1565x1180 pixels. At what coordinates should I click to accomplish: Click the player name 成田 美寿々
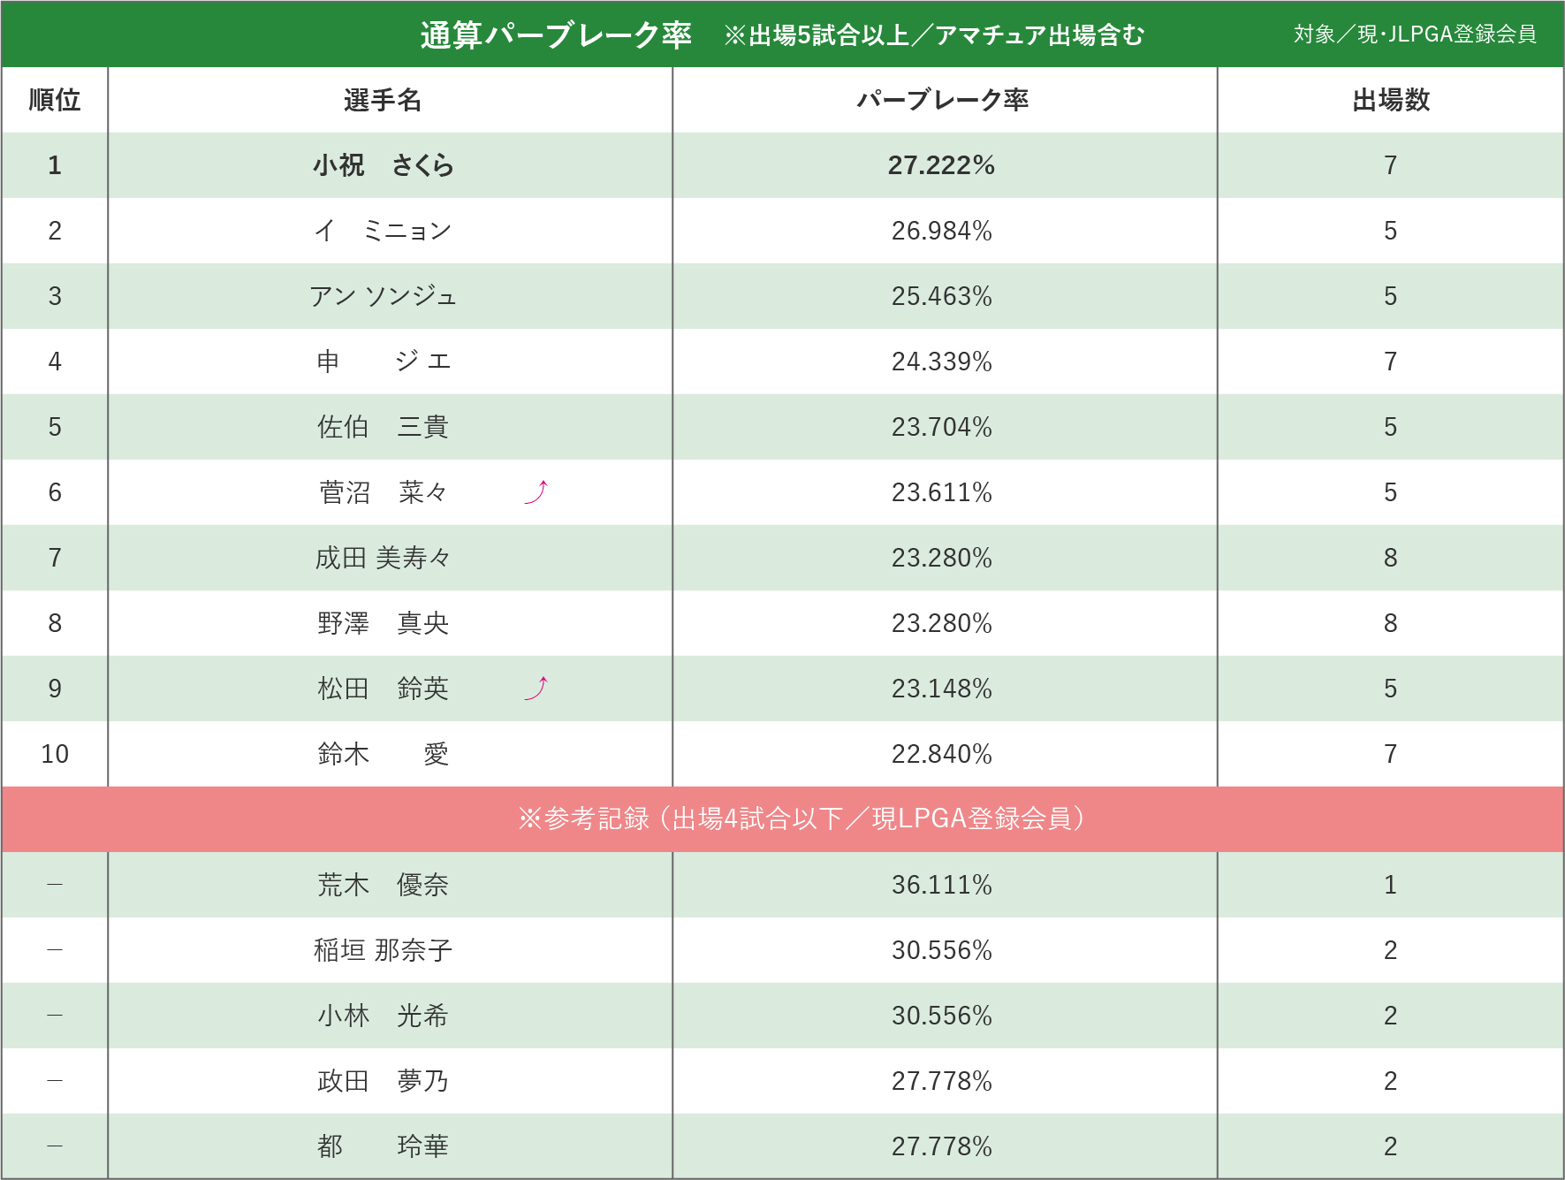pyautogui.click(x=383, y=558)
